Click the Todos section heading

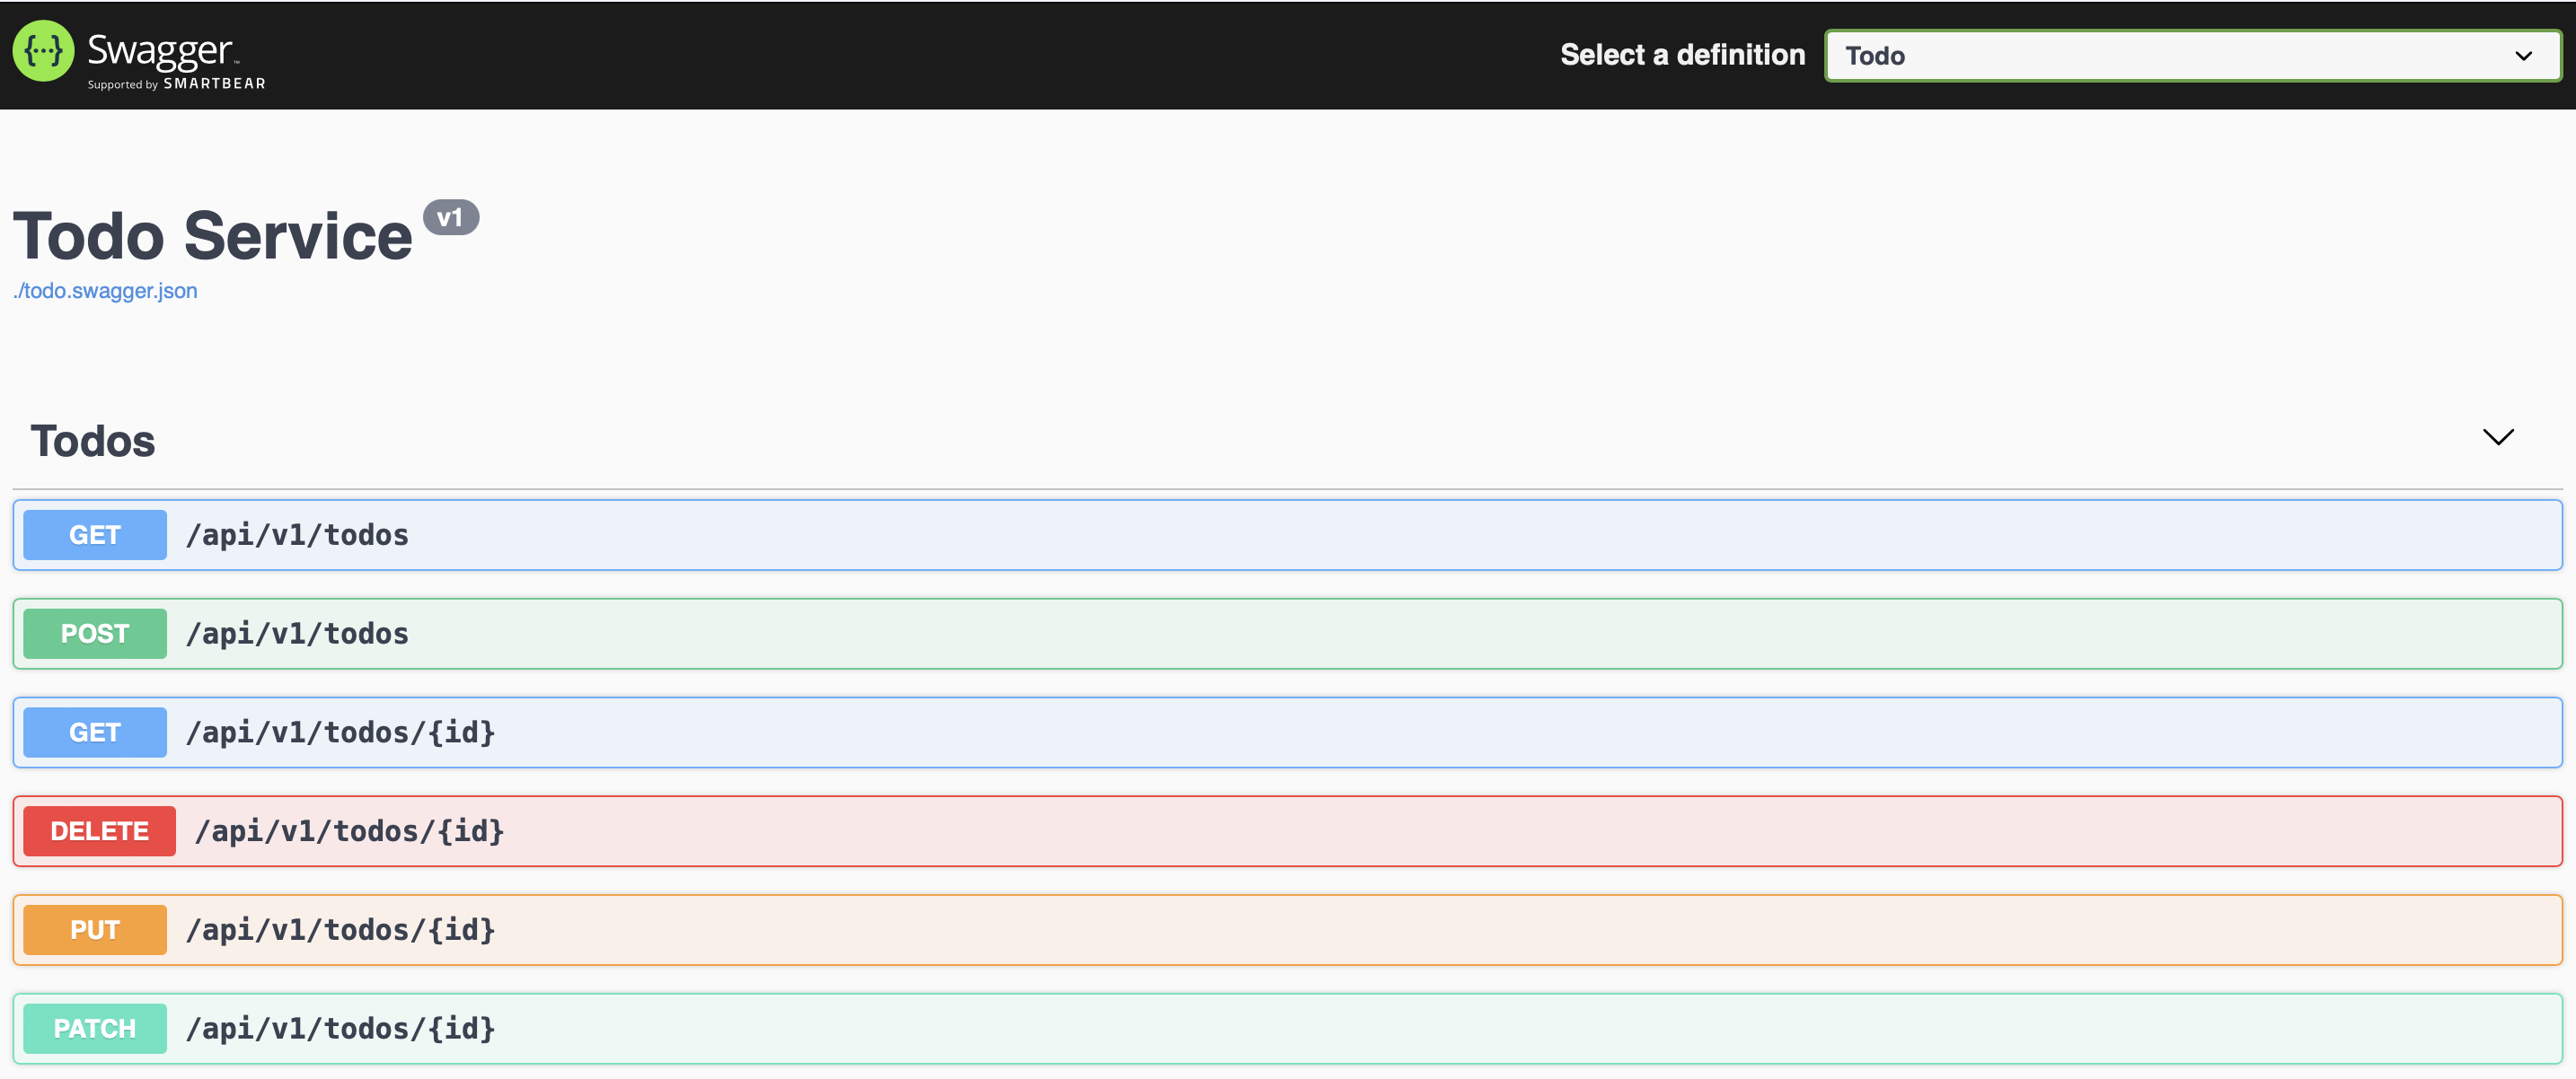(93, 441)
